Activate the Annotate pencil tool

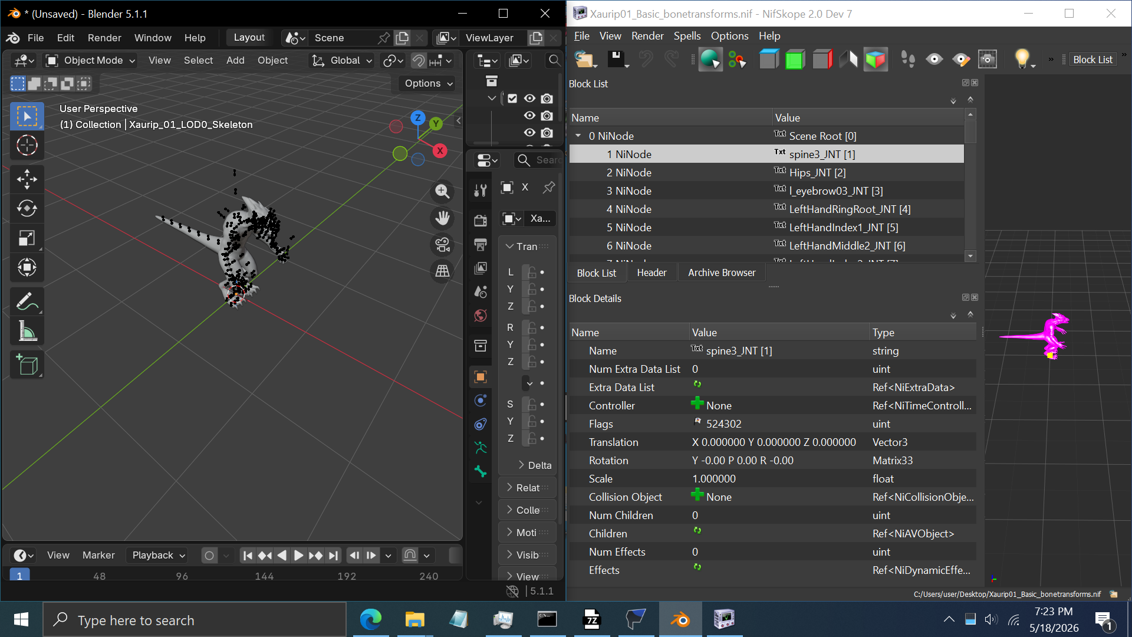point(27,301)
